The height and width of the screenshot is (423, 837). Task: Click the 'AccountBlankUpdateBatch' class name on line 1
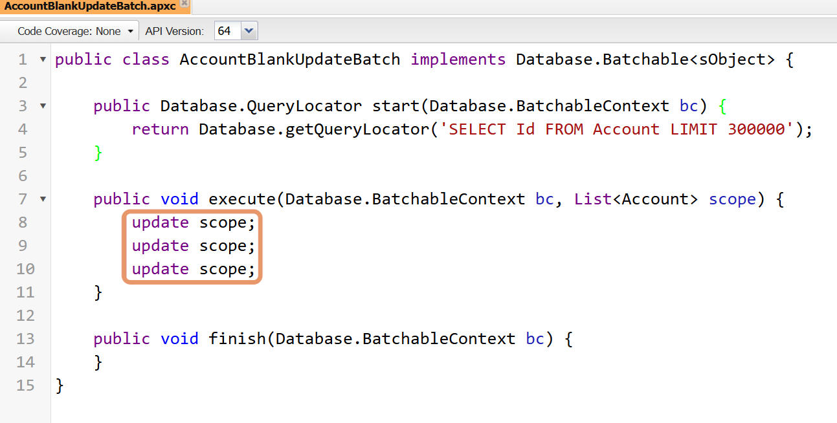[x=289, y=60]
